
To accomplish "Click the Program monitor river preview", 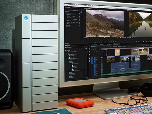I will [x=140, y=24].
